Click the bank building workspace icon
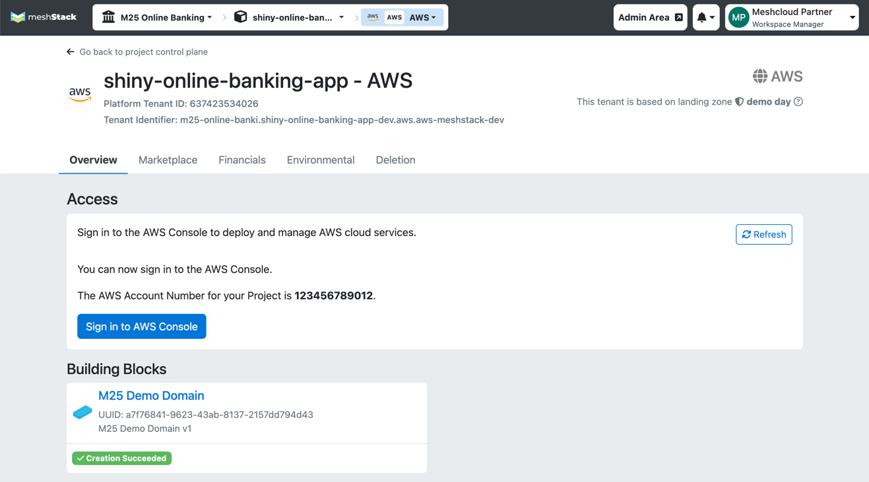Viewport: 869px width, 482px height. (109, 17)
